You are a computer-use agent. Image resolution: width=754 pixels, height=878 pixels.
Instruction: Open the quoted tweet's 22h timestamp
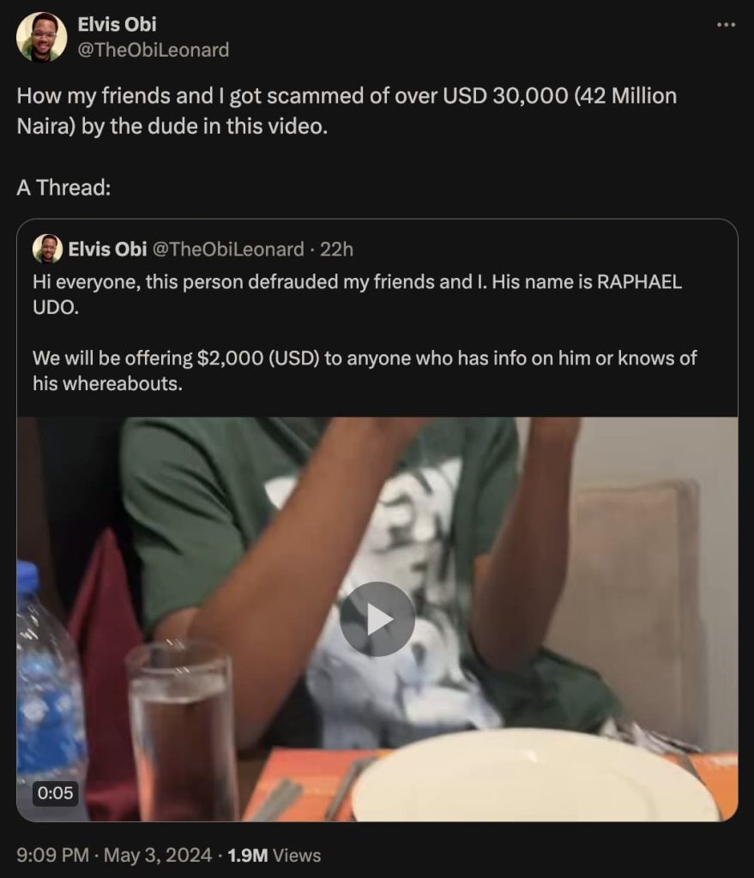(336, 249)
